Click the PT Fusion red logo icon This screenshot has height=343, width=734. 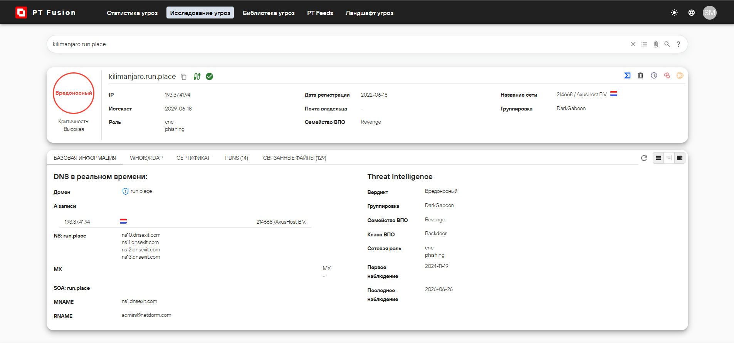point(21,13)
